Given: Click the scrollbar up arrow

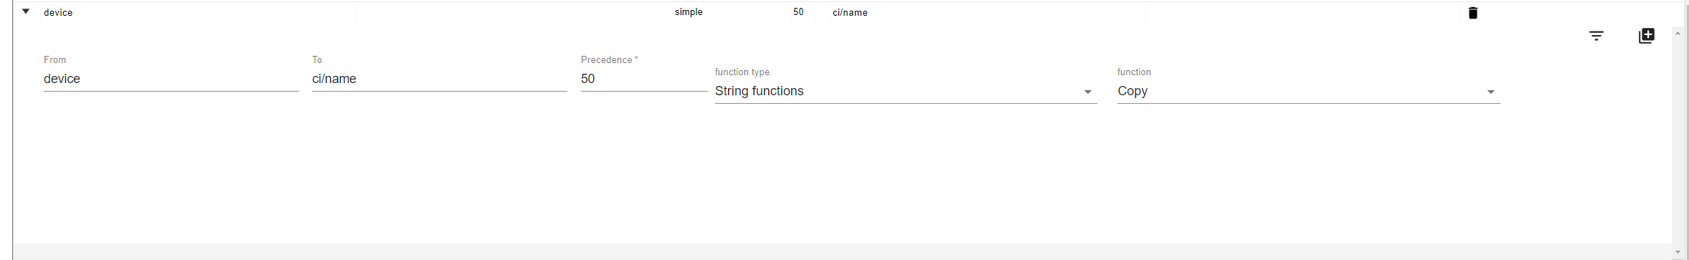Looking at the screenshot, I should (1678, 34).
